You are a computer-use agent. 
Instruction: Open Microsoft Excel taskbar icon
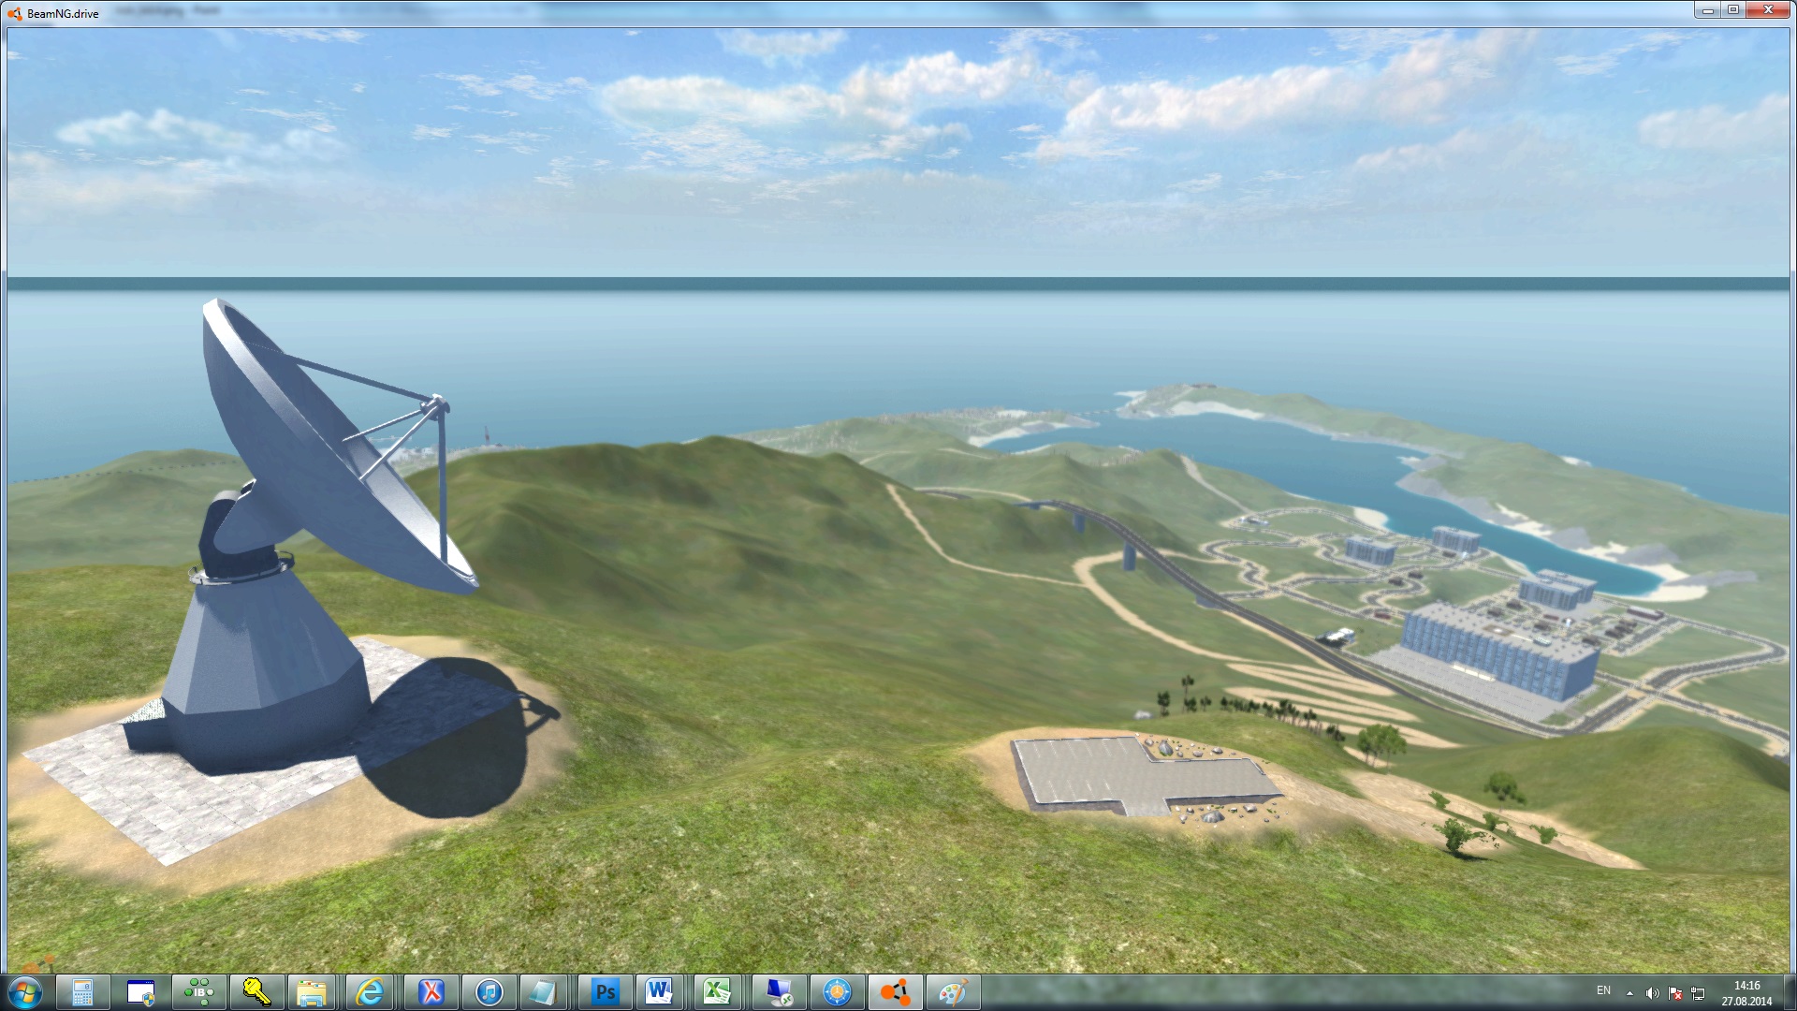click(717, 991)
